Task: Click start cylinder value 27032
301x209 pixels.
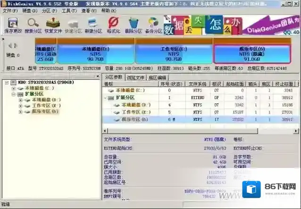Action: pos(238,119)
